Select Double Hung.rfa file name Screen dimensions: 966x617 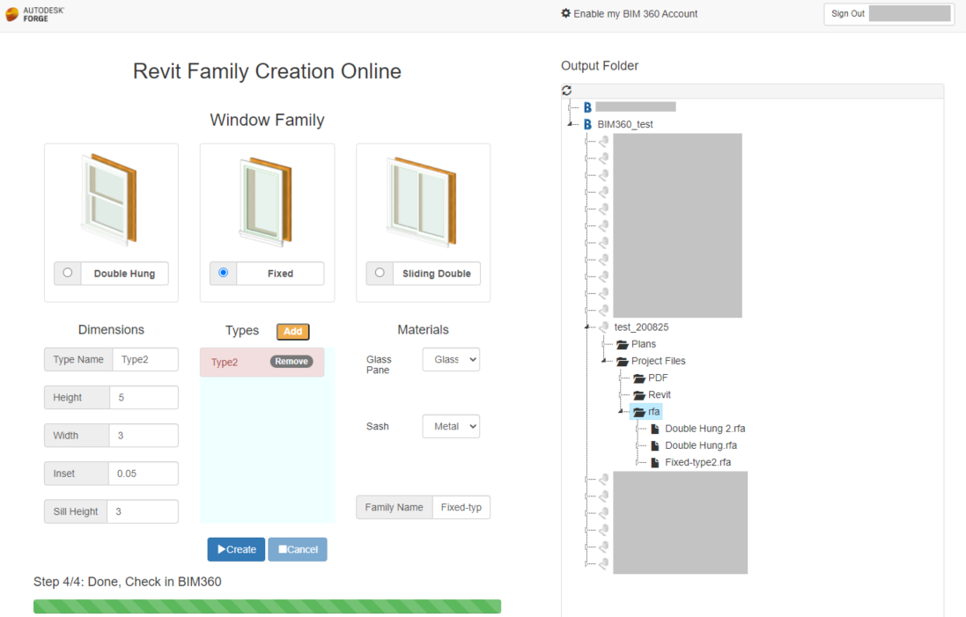point(701,445)
